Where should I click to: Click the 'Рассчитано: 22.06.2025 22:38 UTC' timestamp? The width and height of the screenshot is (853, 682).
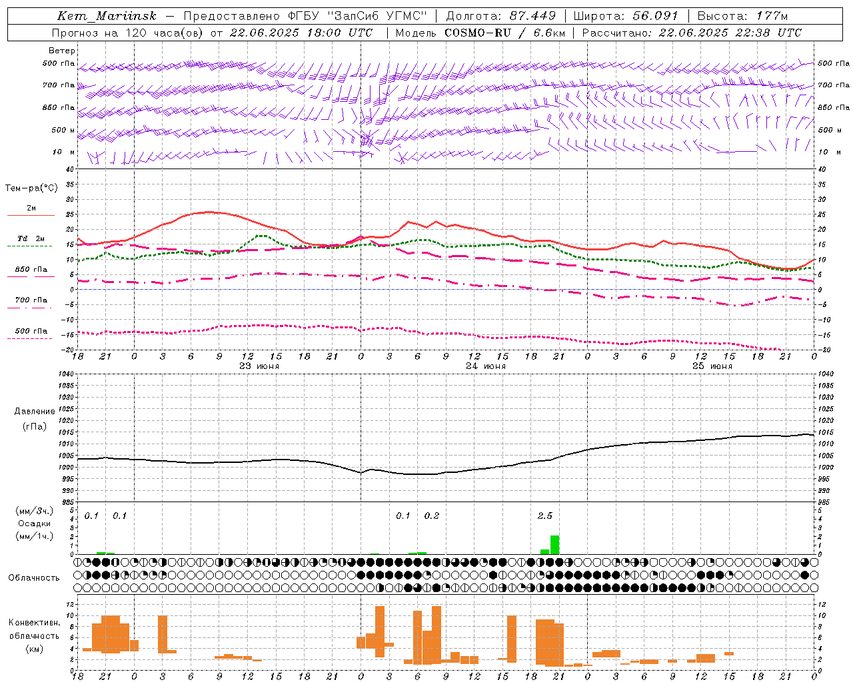(692, 33)
